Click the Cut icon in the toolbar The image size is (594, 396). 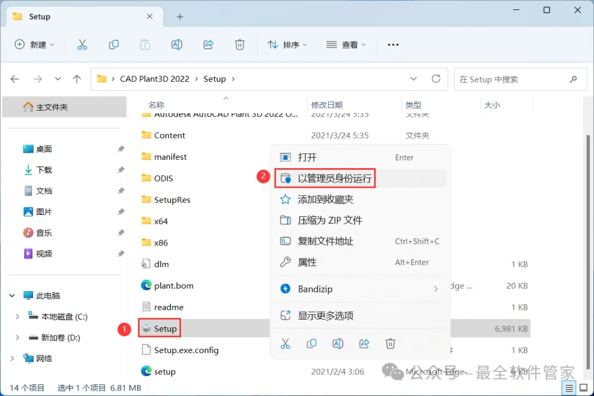[x=82, y=44]
